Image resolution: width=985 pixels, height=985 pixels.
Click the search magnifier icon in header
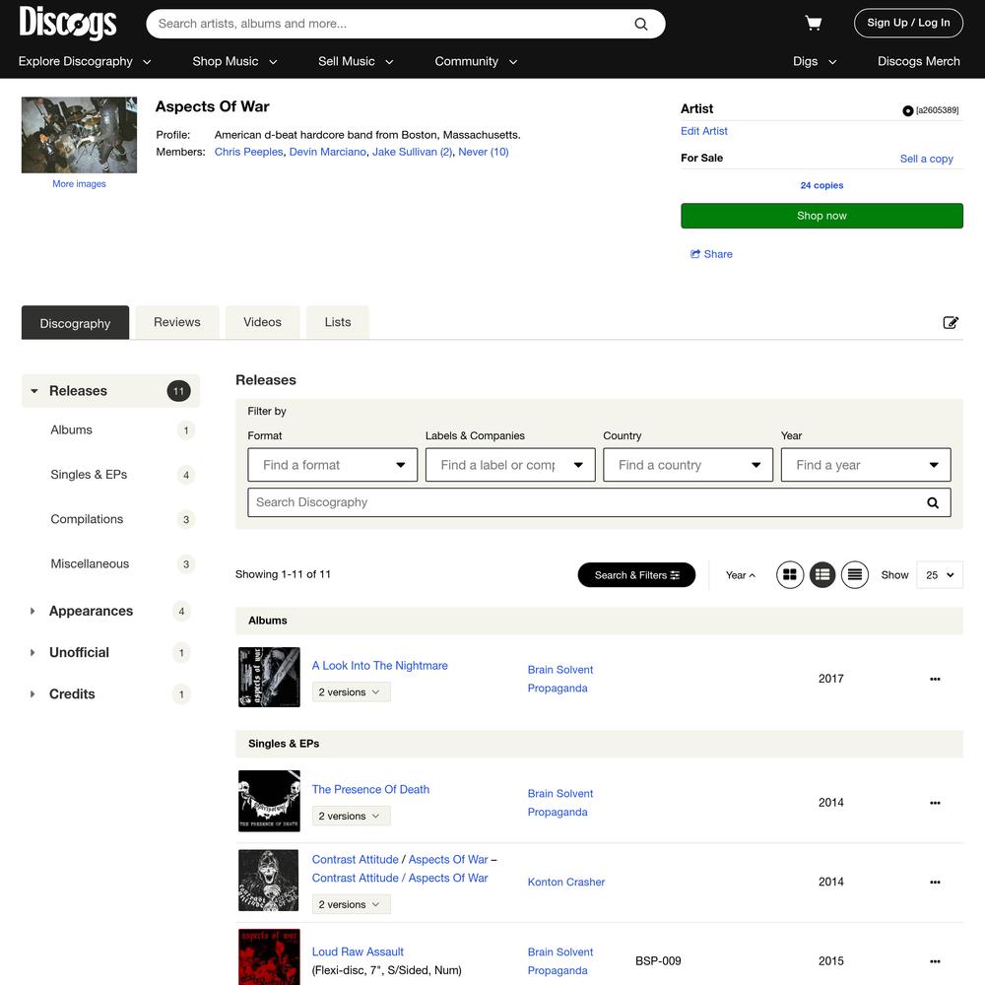641,24
